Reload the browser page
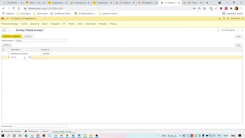Viewport: 245px width, 138px height. [x=14, y=8]
